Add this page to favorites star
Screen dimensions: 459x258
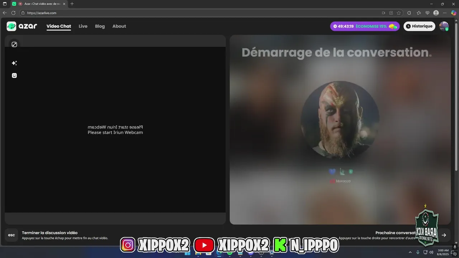[399, 13]
